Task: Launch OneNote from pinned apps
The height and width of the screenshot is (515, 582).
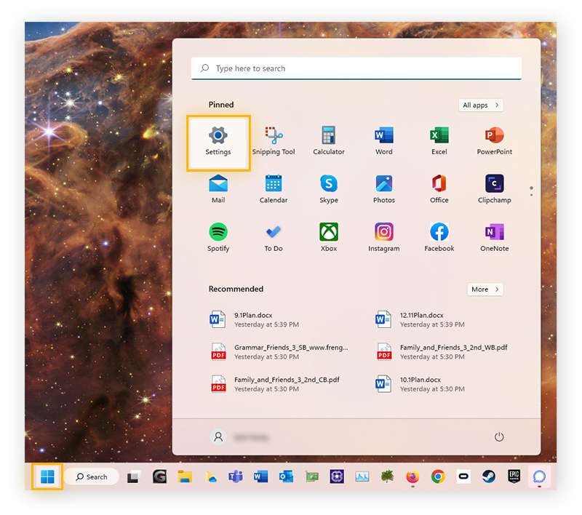Action: pos(494,235)
